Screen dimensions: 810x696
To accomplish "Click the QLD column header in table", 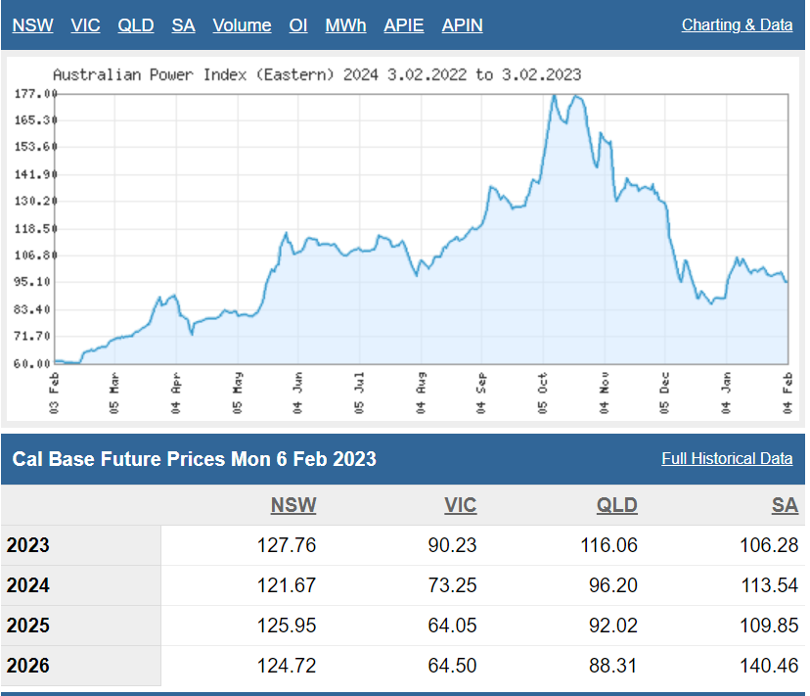I will 617,505.
